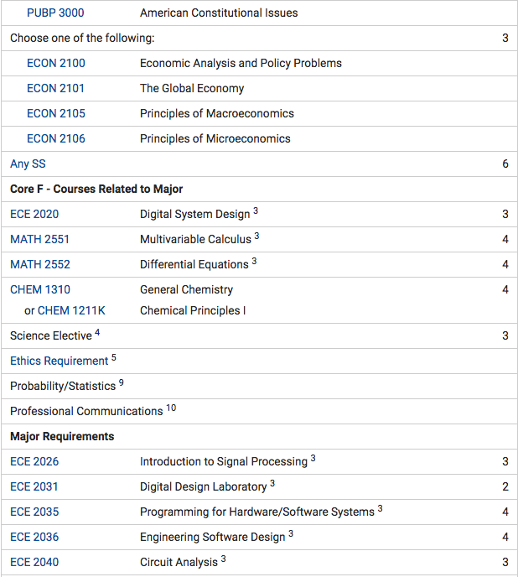The image size is (518, 577).
Task: Open the ECE 2036 link
Action: [34, 537]
